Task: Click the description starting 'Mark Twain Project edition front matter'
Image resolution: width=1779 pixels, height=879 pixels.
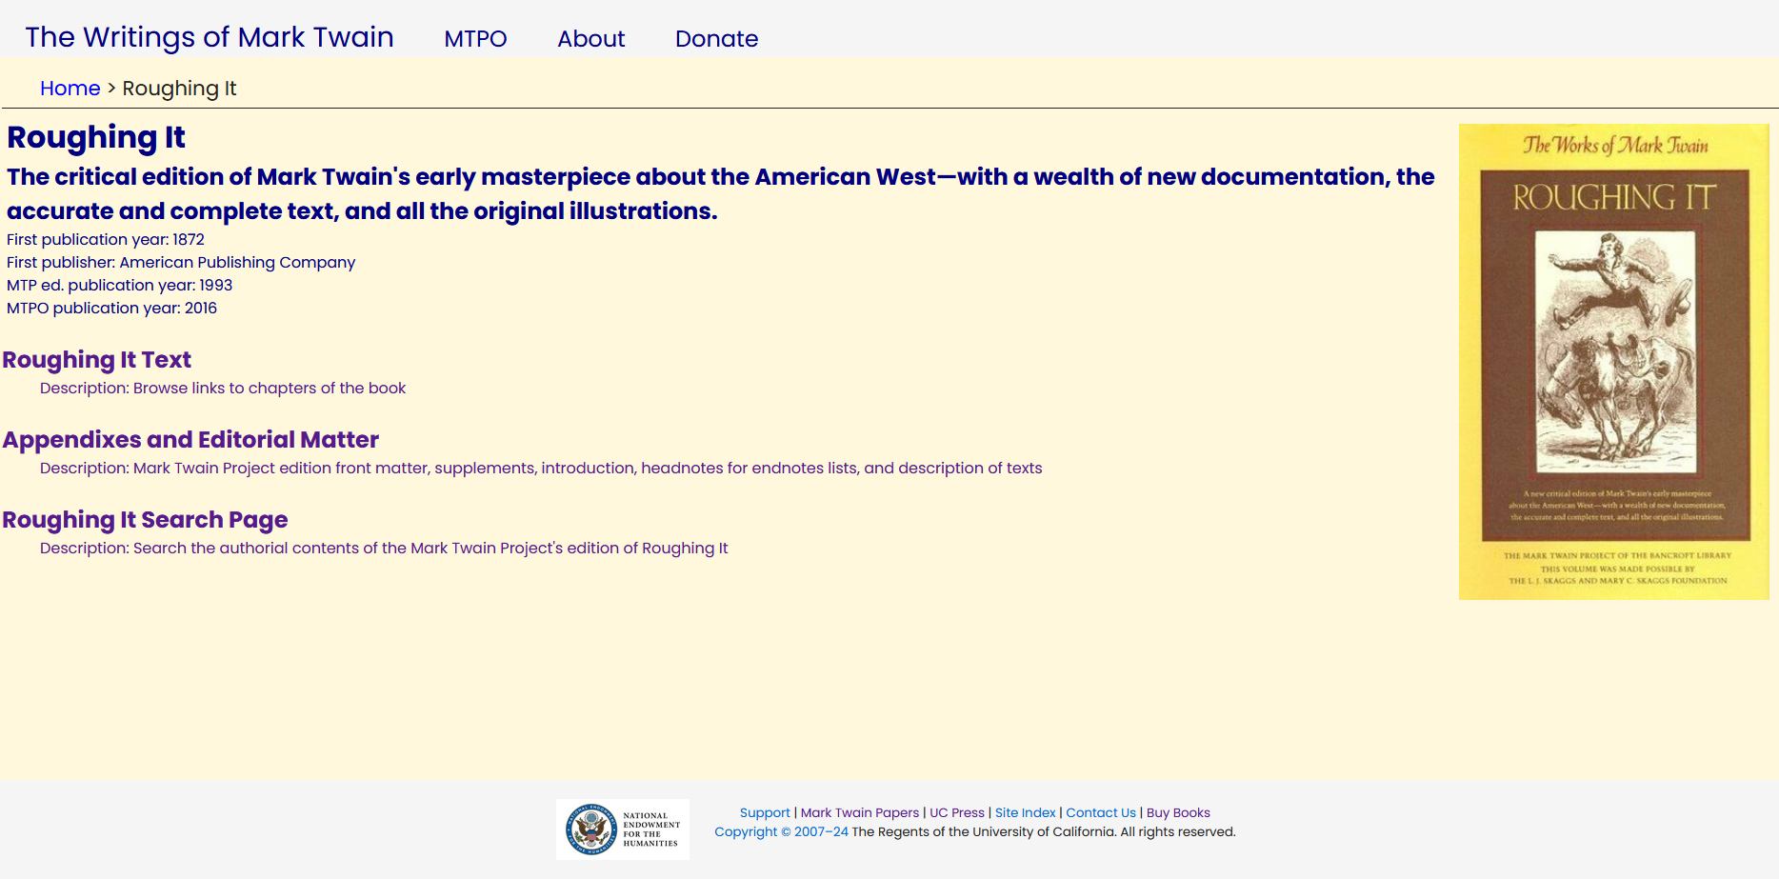Action: [x=541, y=469]
